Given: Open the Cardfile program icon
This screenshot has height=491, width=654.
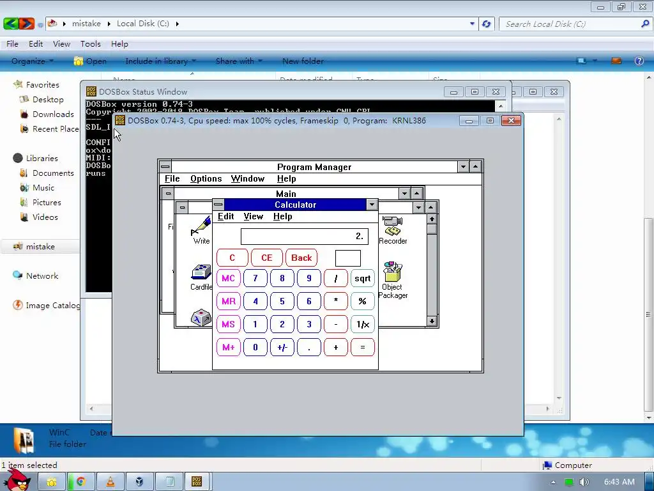Looking at the screenshot, I should point(201,277).
